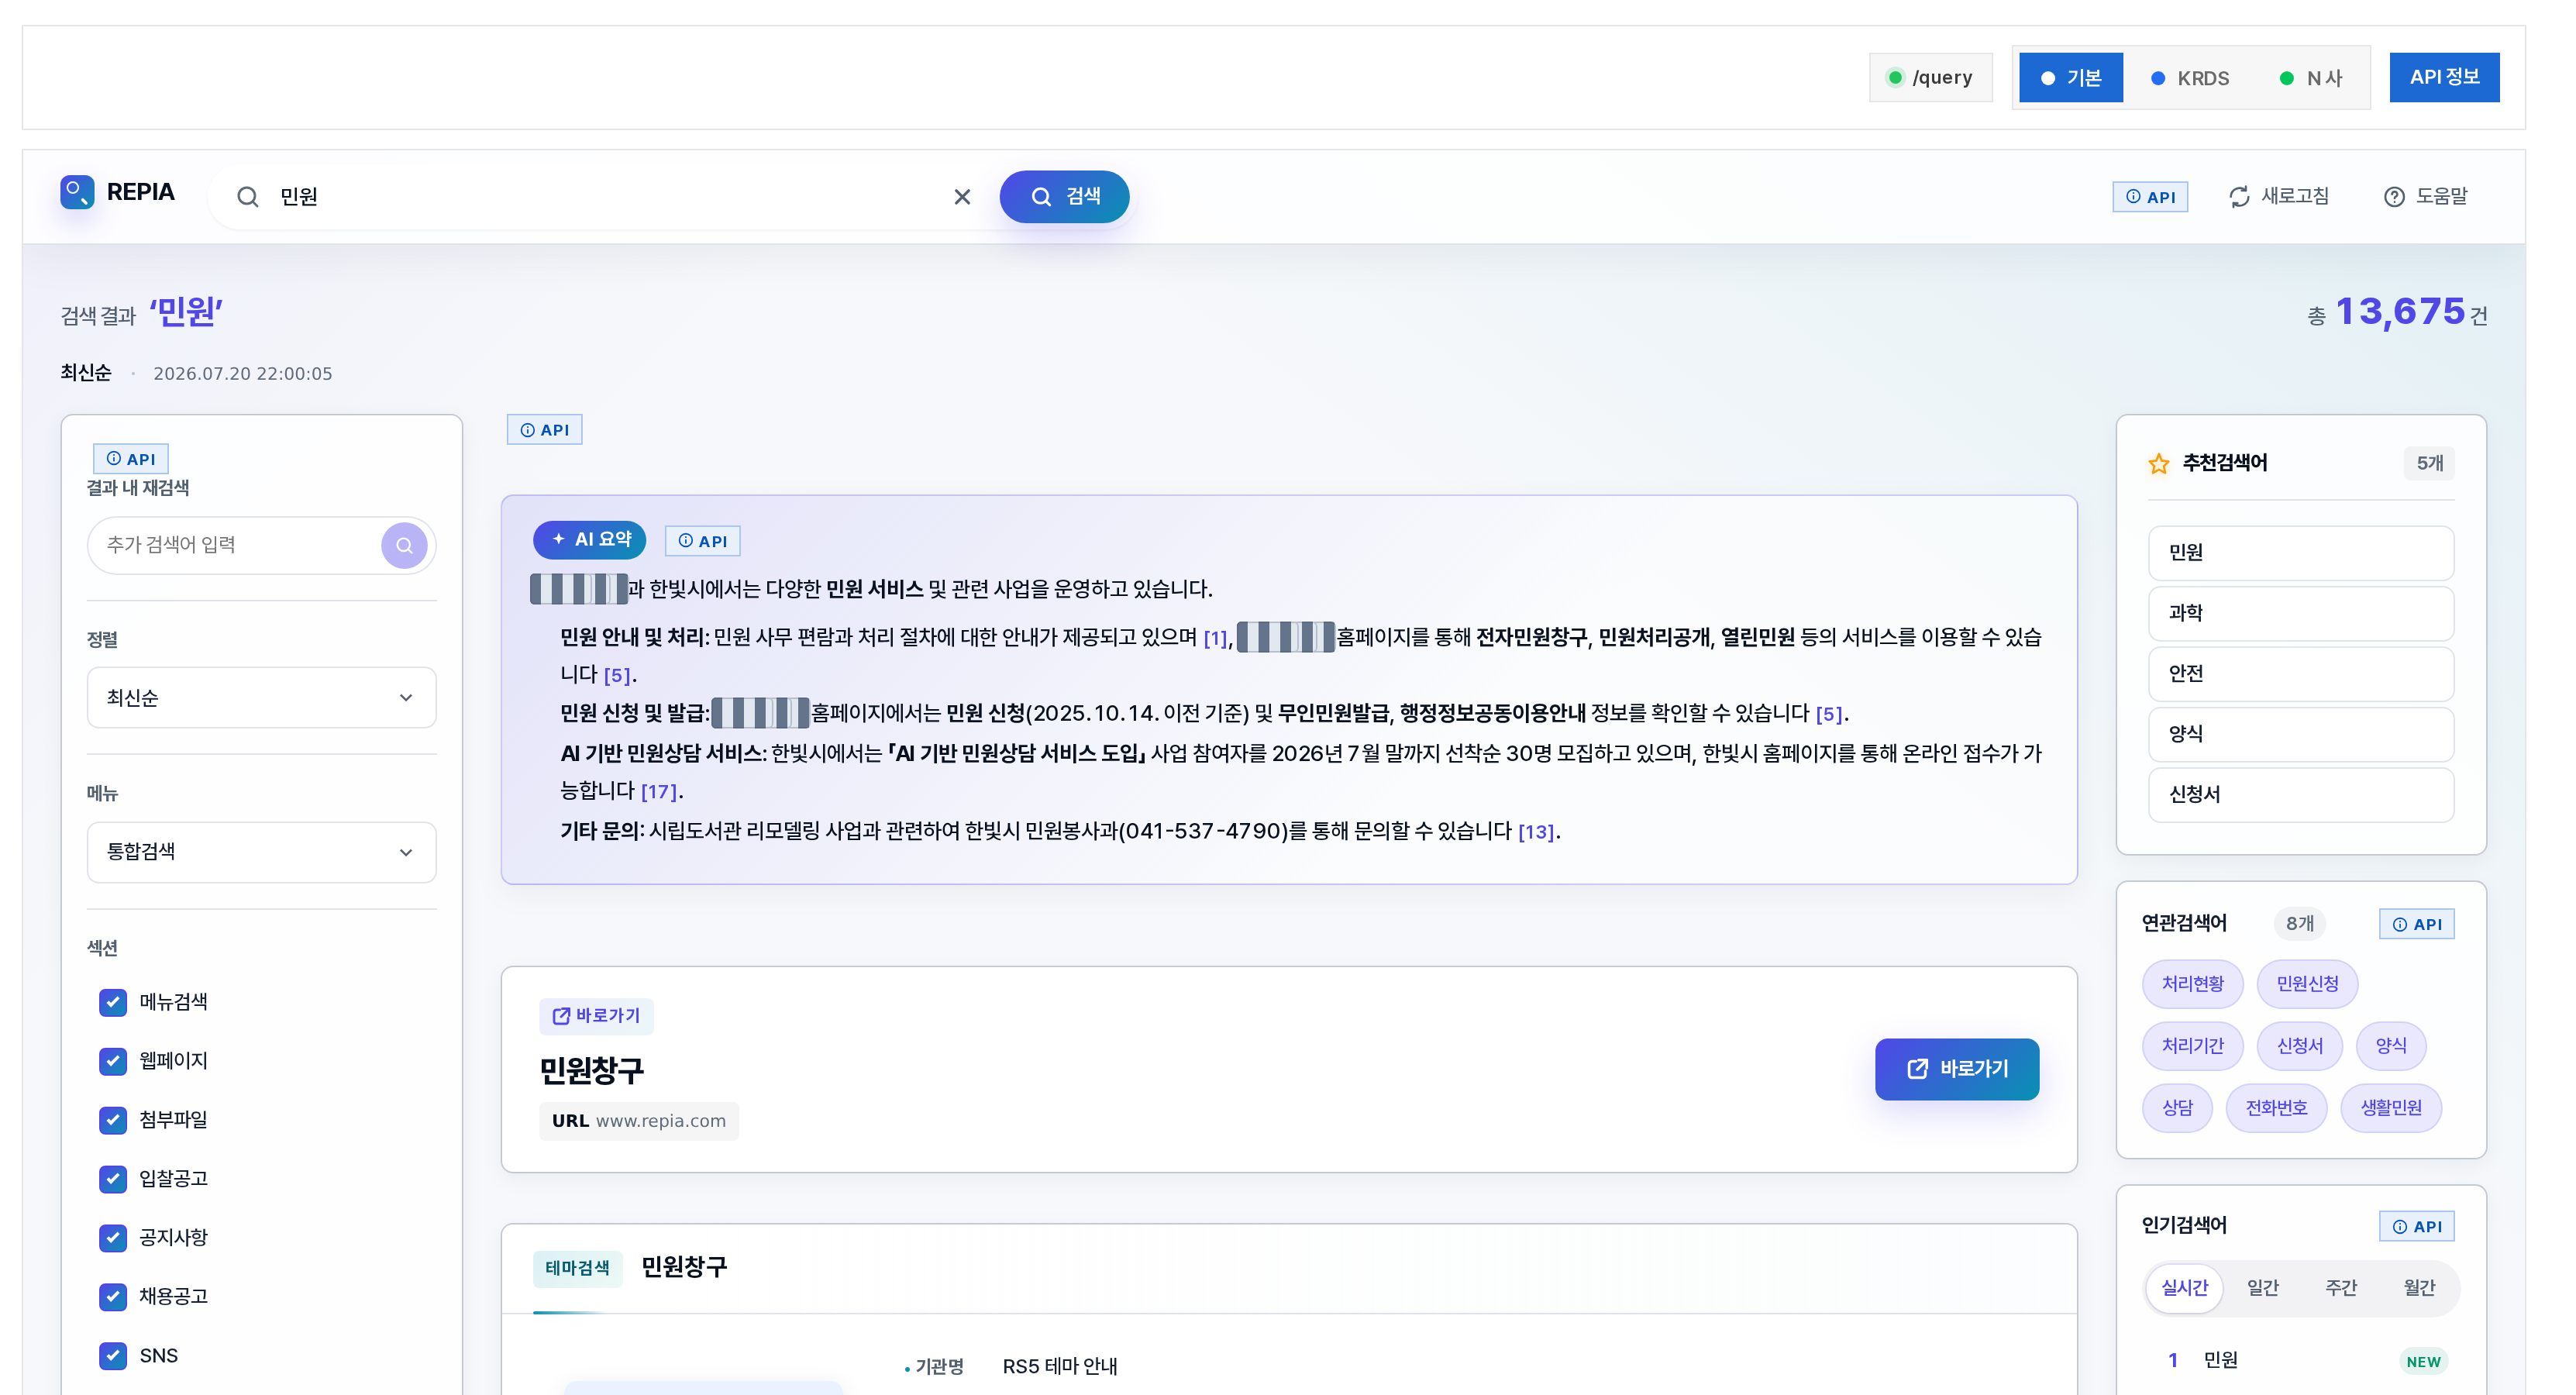Click the purple re-search magnifier icon in the sidebar
This screenshot has width=2576, height=1395.
pyautogui.click(x=404, y=545)
